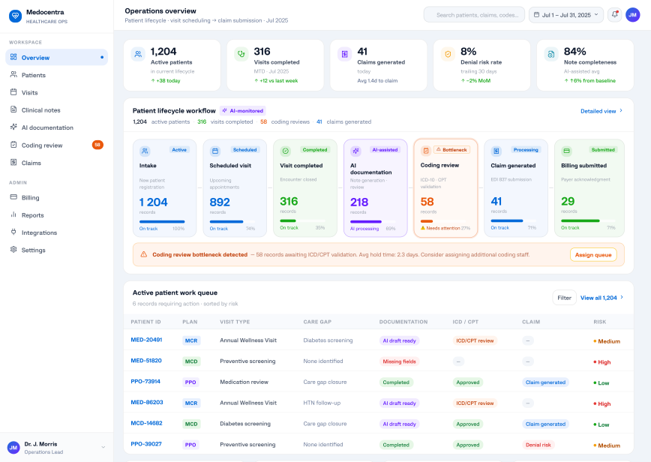
Task: Select the Reports bar chart icon
Action: 13,214
